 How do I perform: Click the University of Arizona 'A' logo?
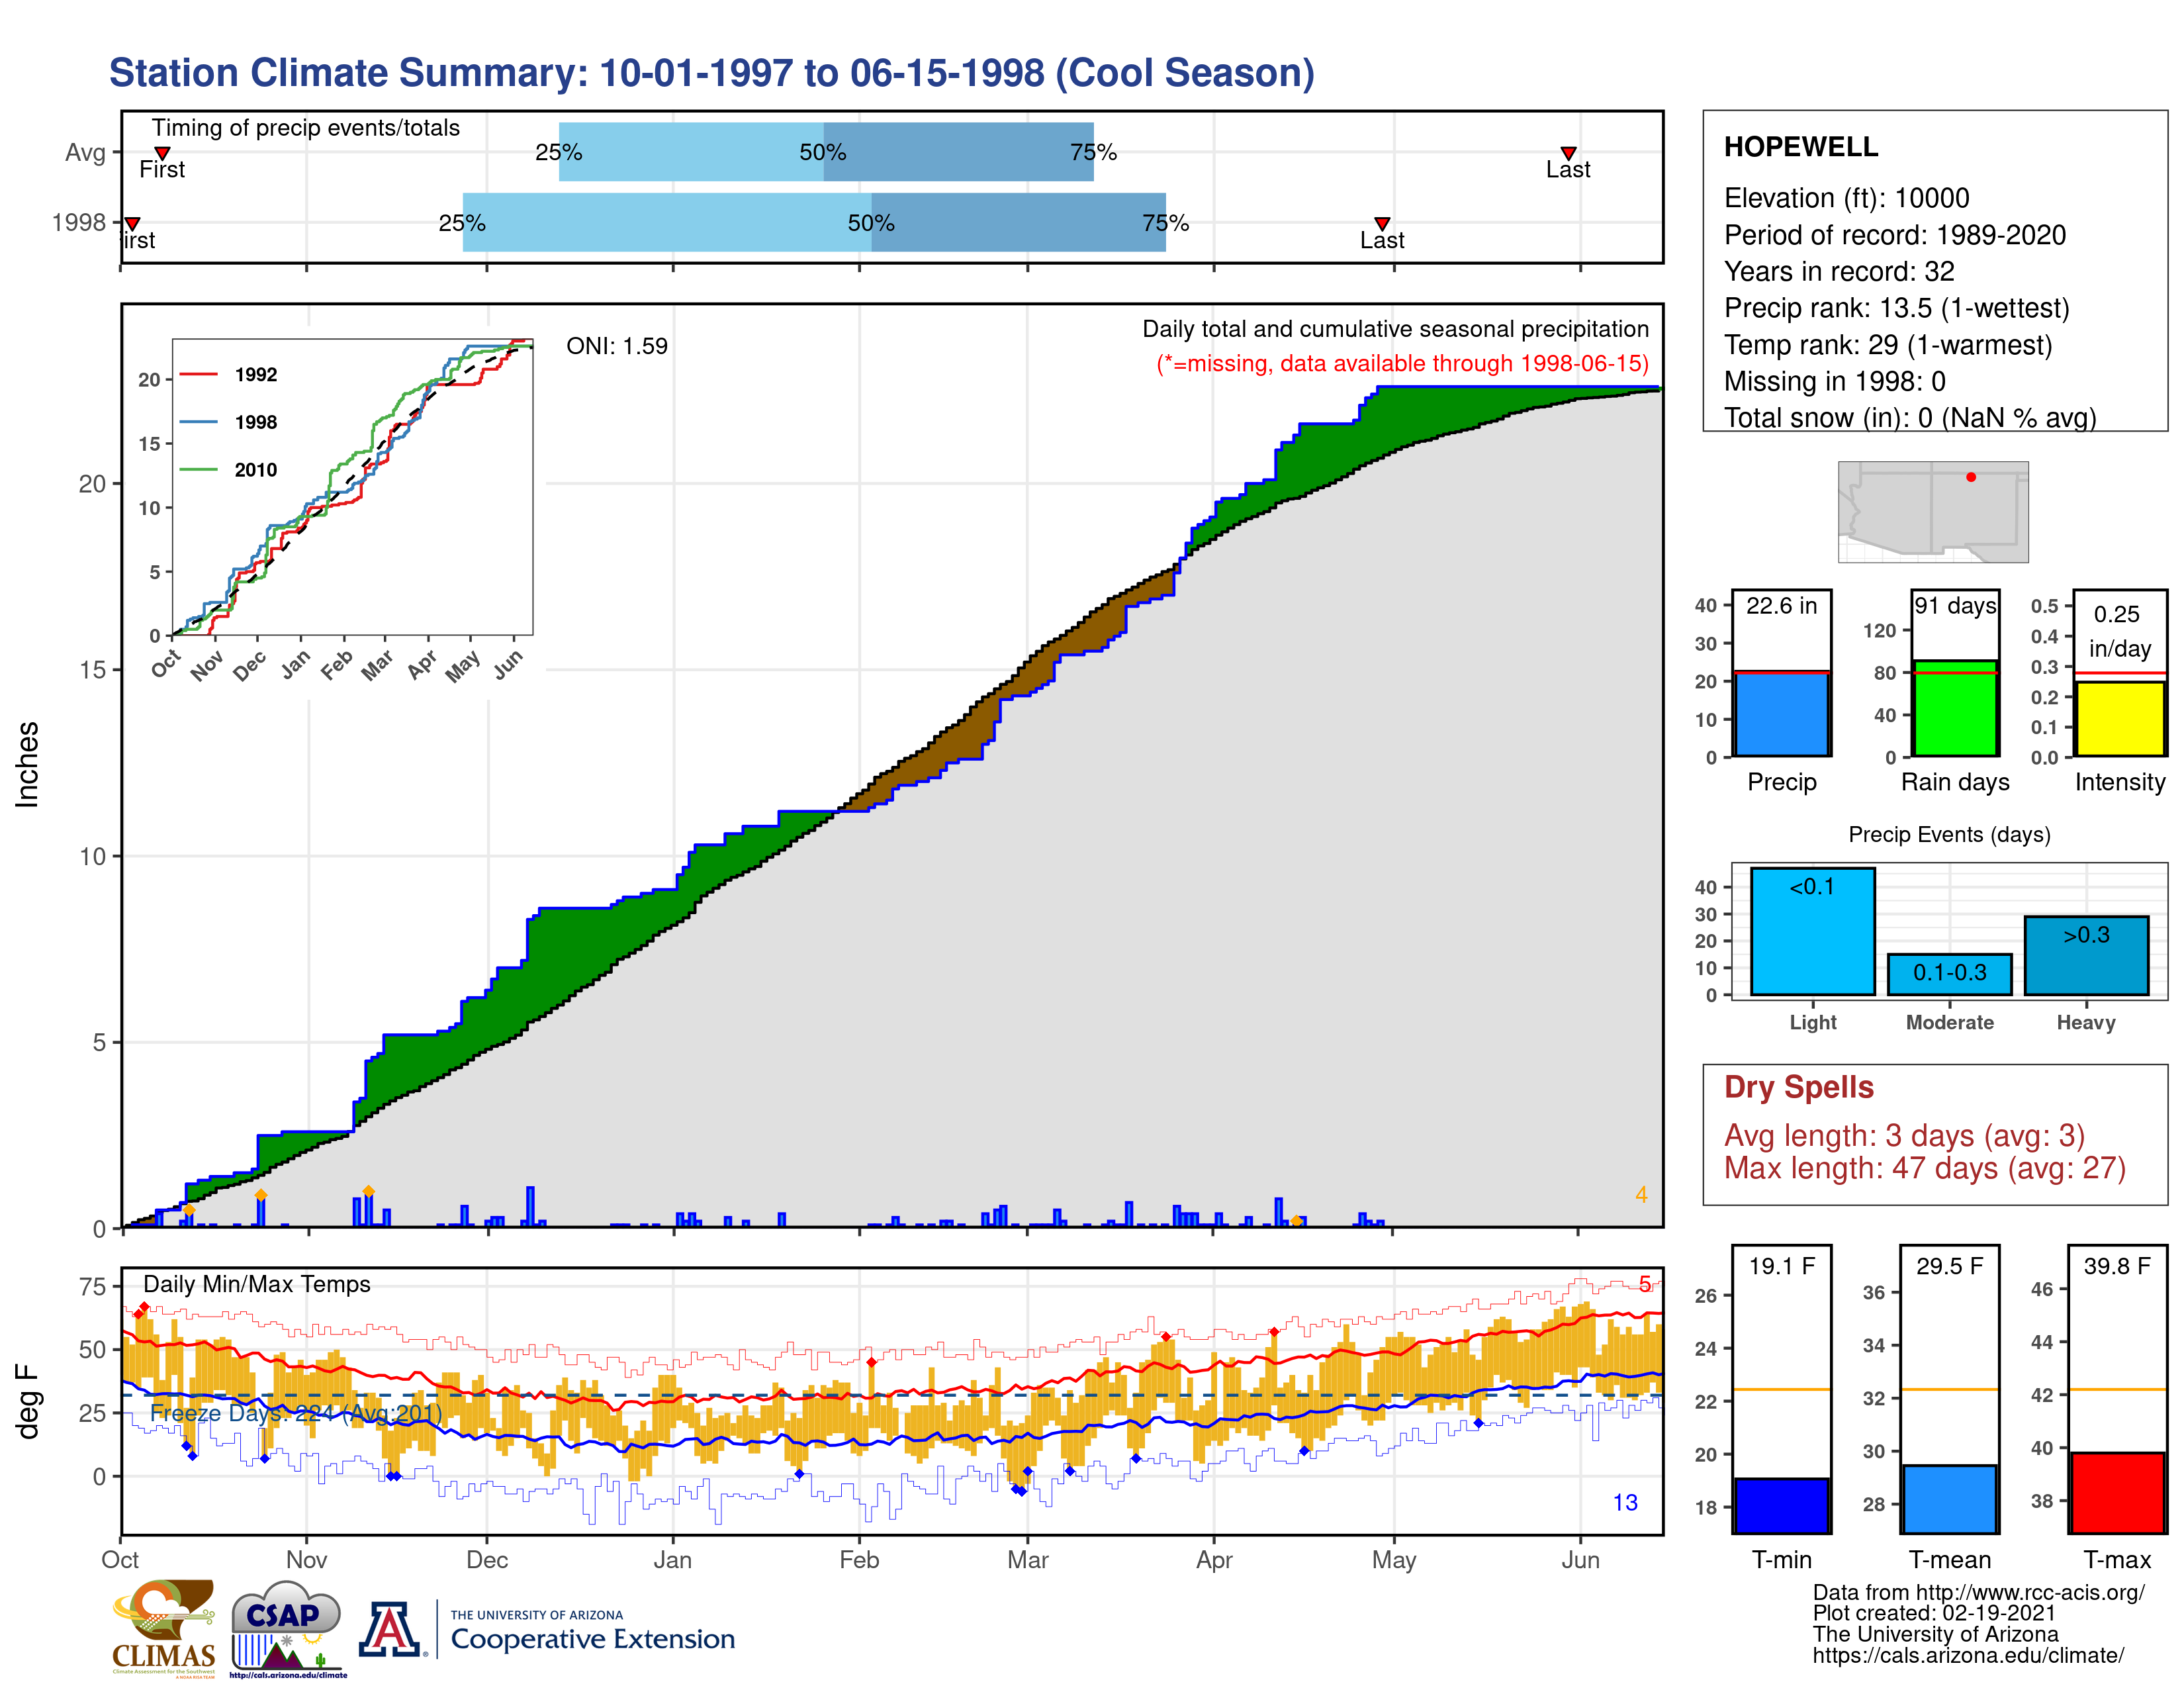tap(390, 1630)
